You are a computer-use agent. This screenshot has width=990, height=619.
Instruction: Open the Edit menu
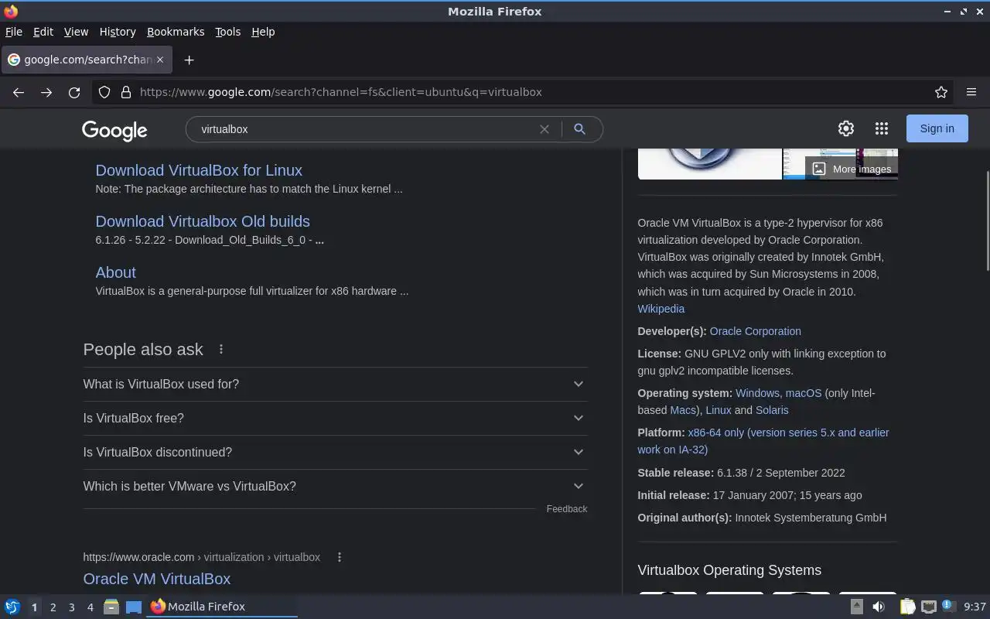43,32
